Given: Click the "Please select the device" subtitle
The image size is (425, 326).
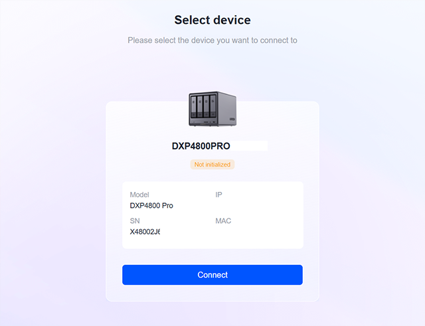Looking at the screenshot, I should [x=212, y=41].
